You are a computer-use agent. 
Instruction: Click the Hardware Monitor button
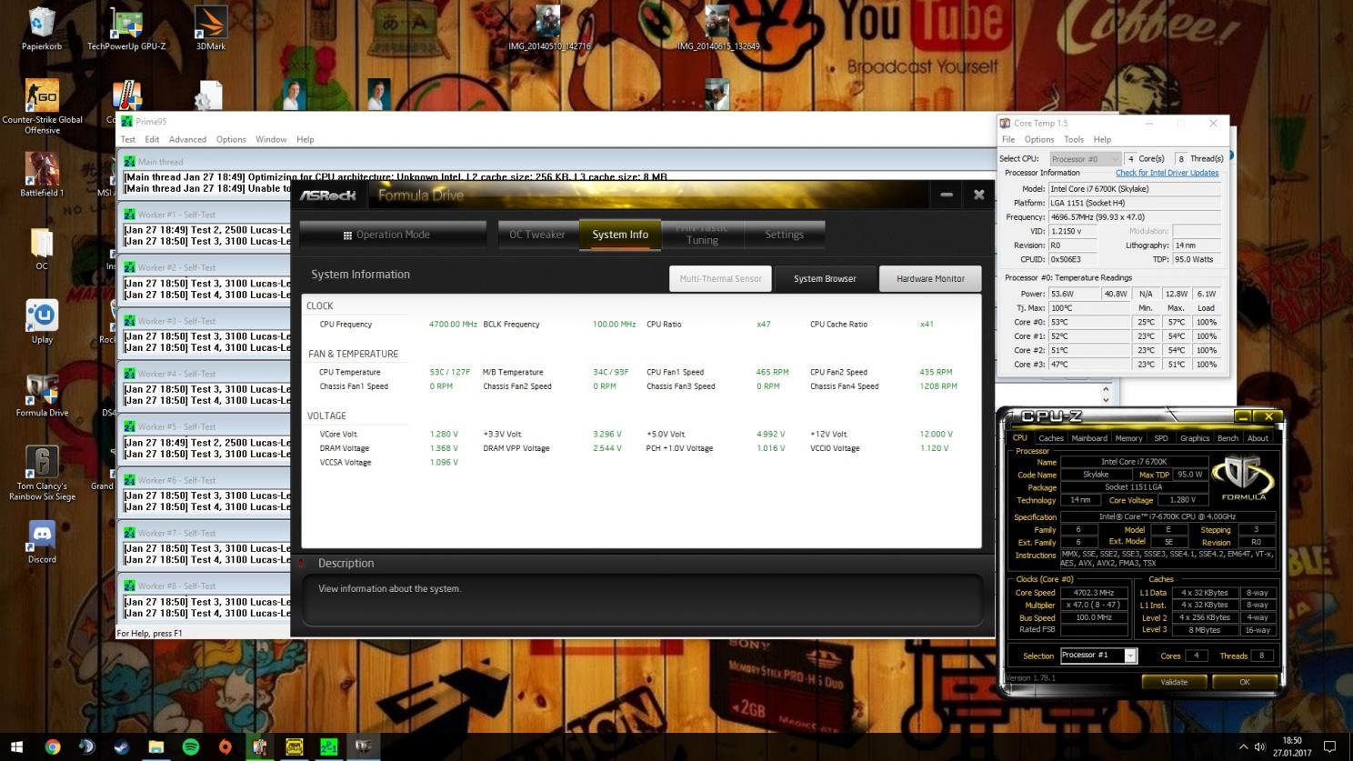(930, 278)
